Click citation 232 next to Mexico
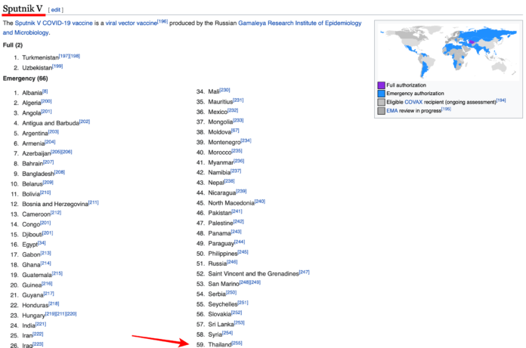Viewport: 526px width, 348px height. click(233, 110)
